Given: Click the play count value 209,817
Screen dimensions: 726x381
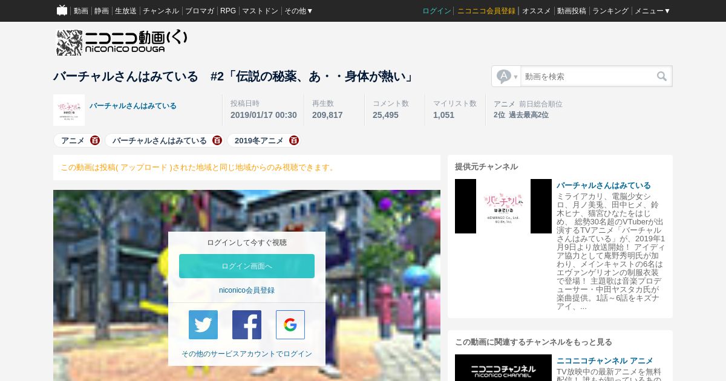Looking at the screenshot, I should click(x=327, y=115).
